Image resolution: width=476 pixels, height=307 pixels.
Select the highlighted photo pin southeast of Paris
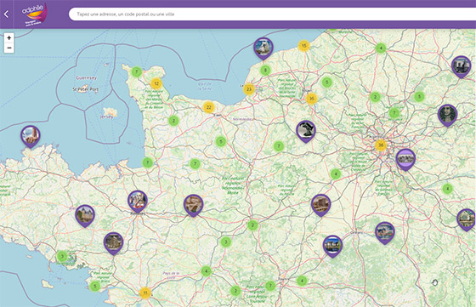[x=405, y=160]
